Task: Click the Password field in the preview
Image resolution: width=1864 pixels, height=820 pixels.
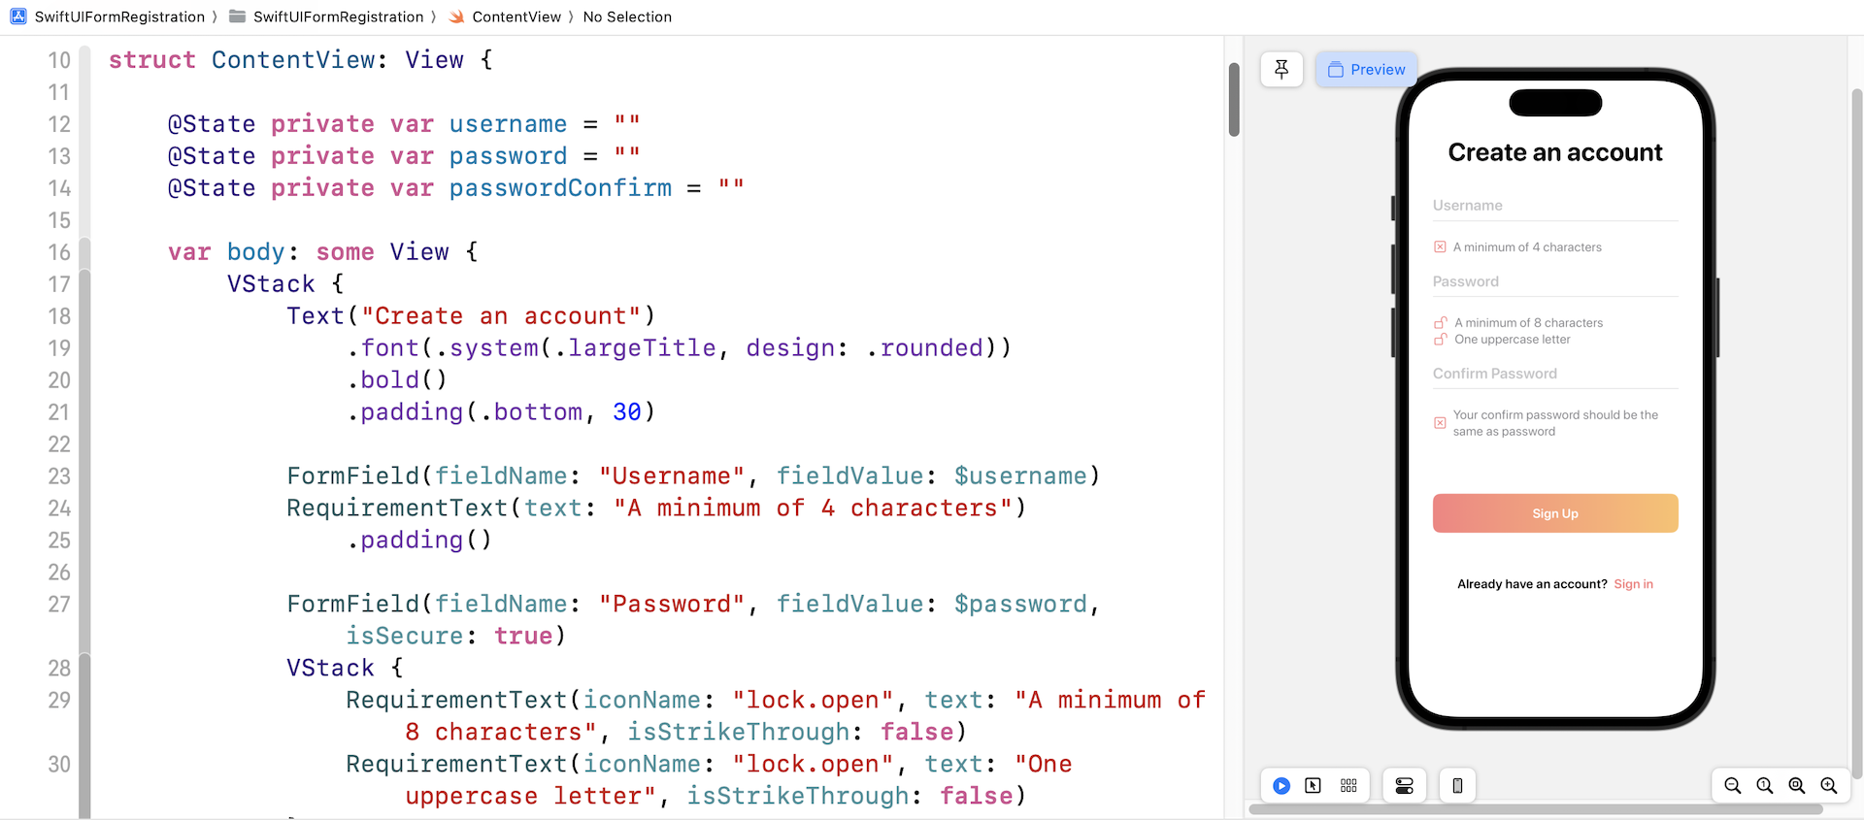Action: click(x=1555, y=281)
